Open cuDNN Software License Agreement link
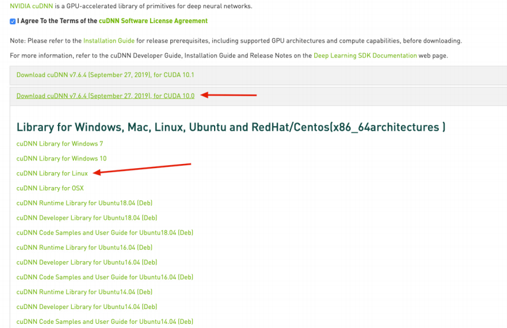 point(153,21)
